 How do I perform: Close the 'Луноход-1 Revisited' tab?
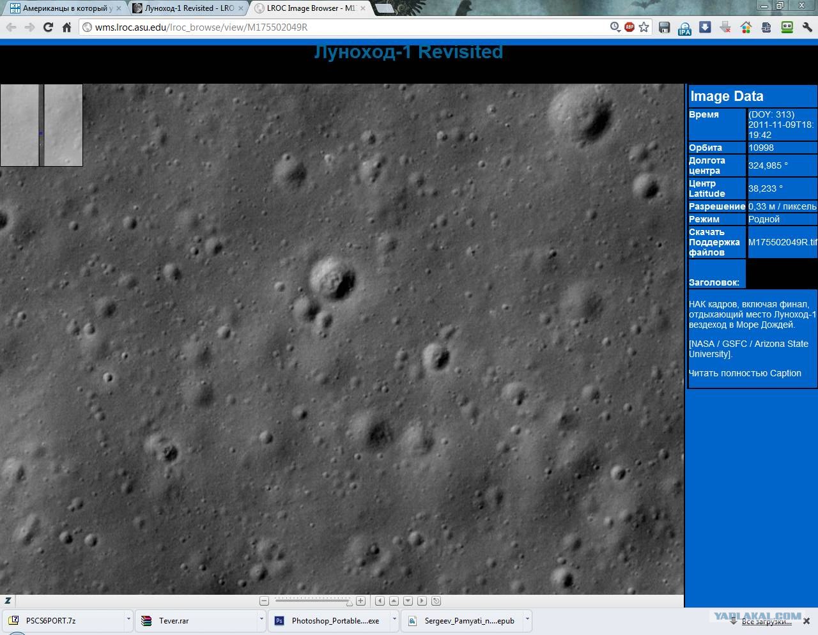pyautogui.click(x=240, y=8)
